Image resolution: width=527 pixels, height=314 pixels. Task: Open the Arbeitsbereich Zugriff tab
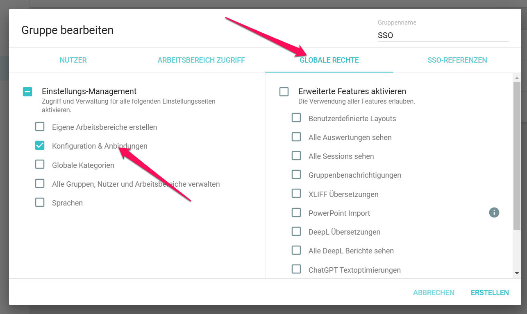point(201,60)
